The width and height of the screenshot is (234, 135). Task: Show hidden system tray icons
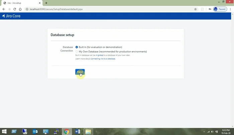(x=204, y=132)
